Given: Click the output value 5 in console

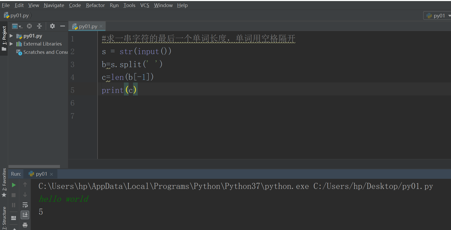Looking at the screenshot, I should click(x=41, y=212).
